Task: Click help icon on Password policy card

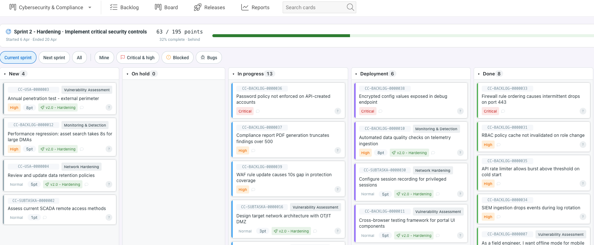Action: tap(338, 111)
